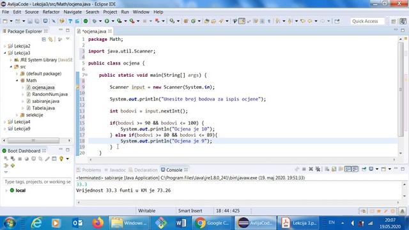Select Tabela.java in Package Explorer
Image resolution: width=409 pixels, height=230 pixels.
[43, 108]
